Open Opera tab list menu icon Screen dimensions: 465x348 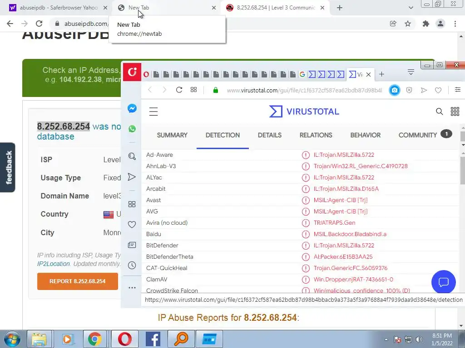411,72
